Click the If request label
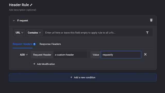 pos(23,21)
